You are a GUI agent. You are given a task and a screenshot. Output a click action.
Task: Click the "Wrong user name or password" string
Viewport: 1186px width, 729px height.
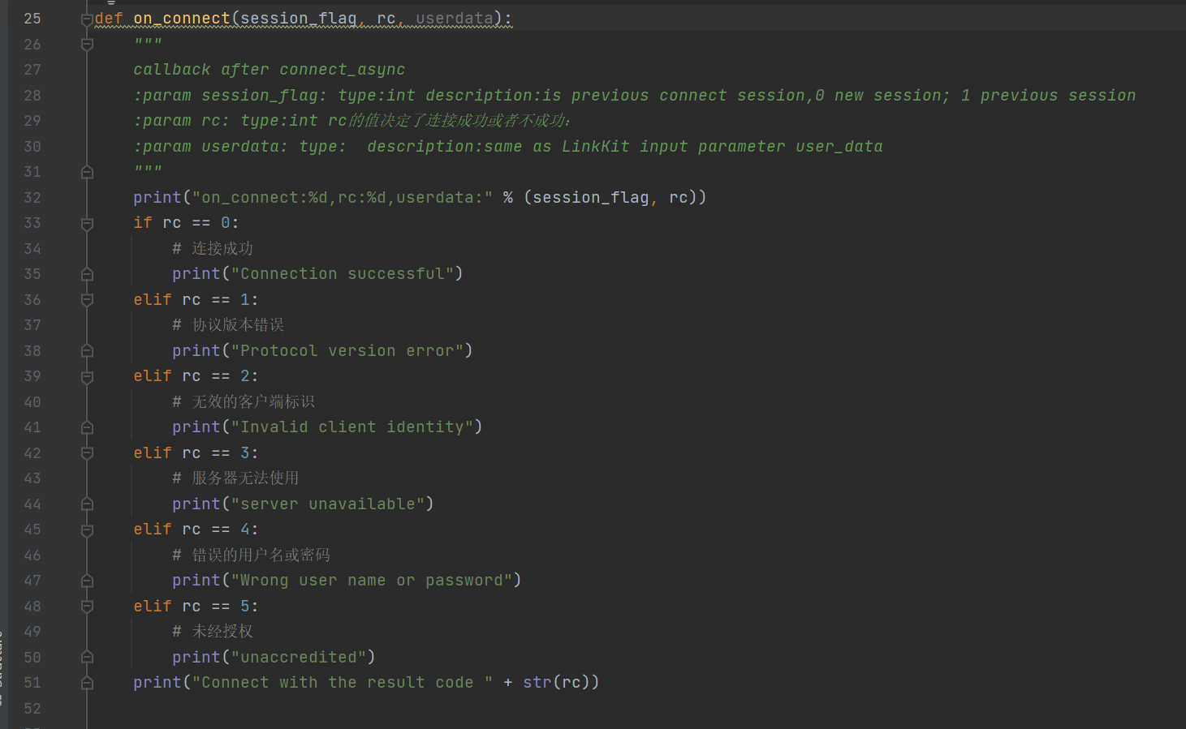[376, 581]
